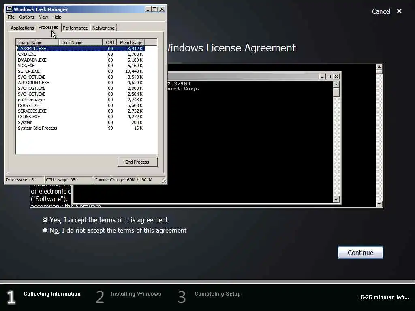This screenshot has height=311, width=415.
Task: Open the Networking tab
Action: 103,28
